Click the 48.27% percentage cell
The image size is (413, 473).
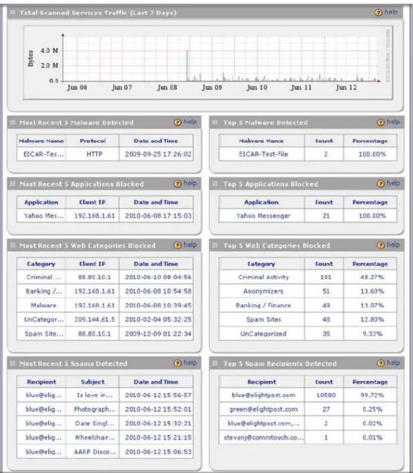(372, 277)
